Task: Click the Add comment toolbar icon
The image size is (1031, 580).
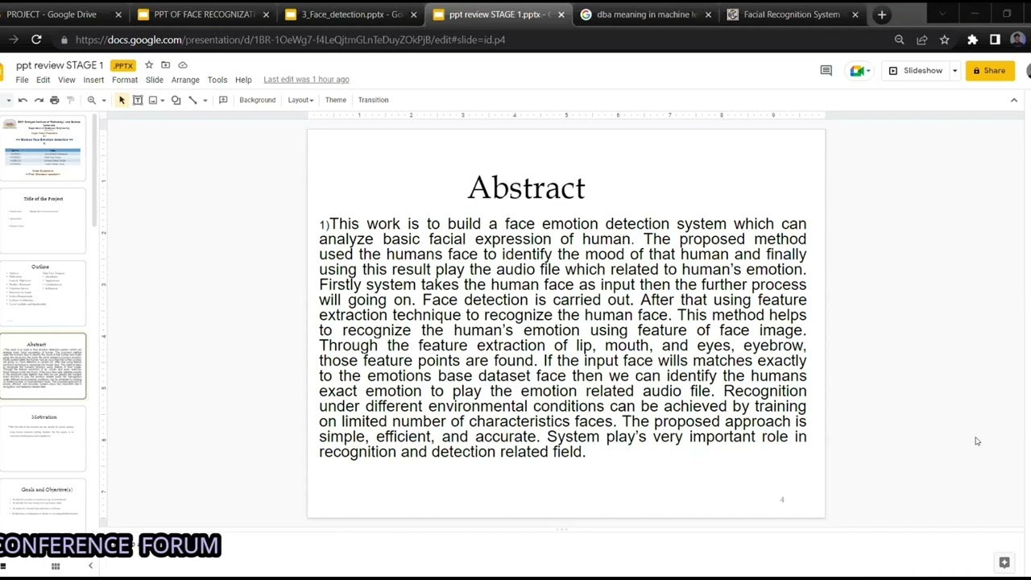Action: tap(223, 100)
